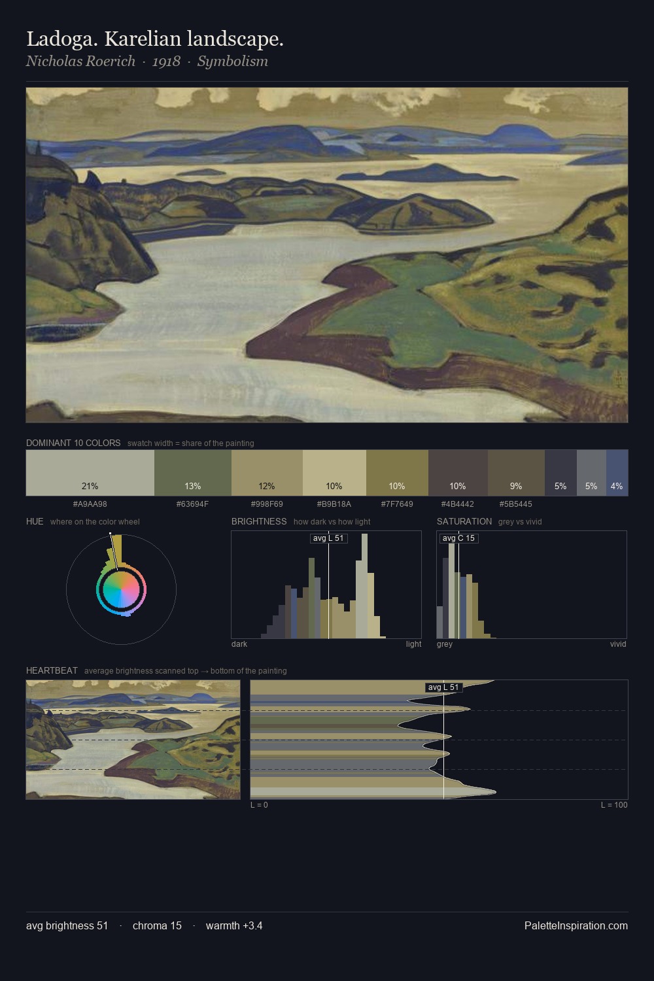Click the Nicholas Roerich subtitle line
The width and height of the screenshot is (654, 981).
(147, 61)
